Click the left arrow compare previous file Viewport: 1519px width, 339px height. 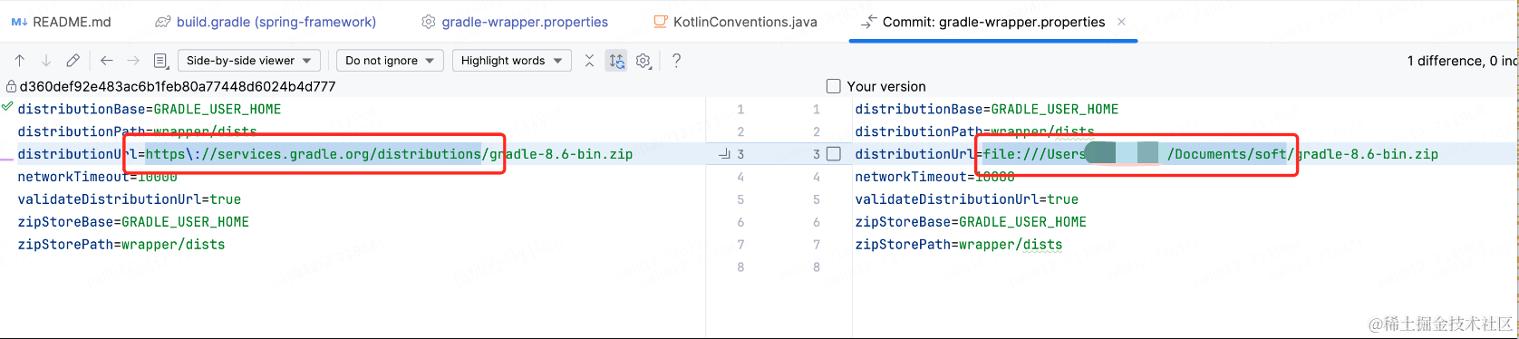pyautogui.click(x=107, y=61)
